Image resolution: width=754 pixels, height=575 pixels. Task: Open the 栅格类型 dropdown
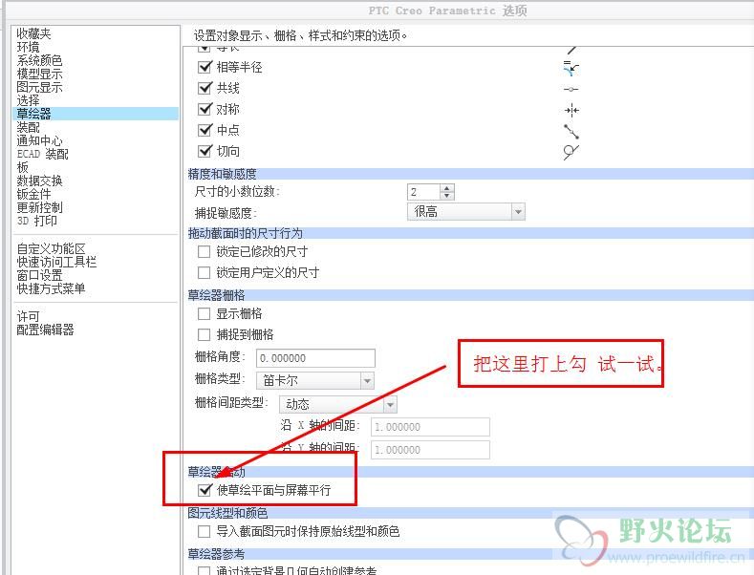315,381
